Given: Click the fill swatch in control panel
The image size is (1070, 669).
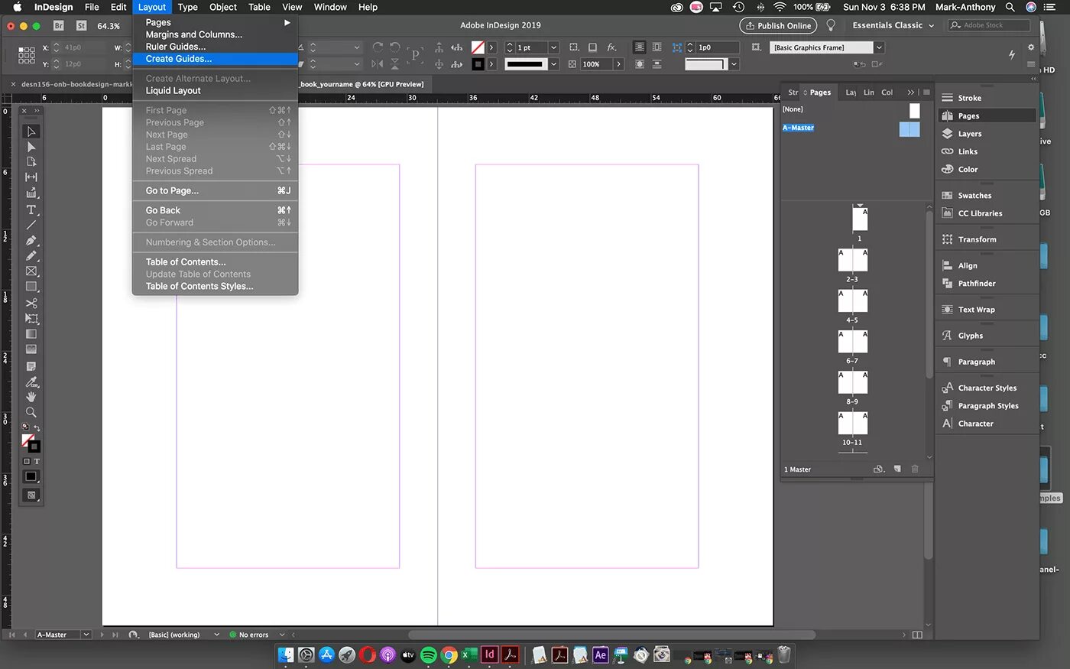Looking at the screenshot, I should (x=478, y=47).
